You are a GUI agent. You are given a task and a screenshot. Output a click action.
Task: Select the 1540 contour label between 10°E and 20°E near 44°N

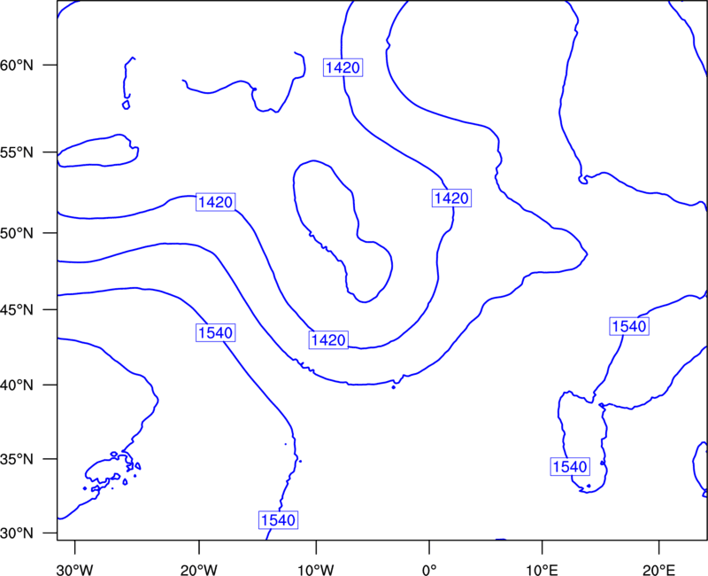[629, 326]
